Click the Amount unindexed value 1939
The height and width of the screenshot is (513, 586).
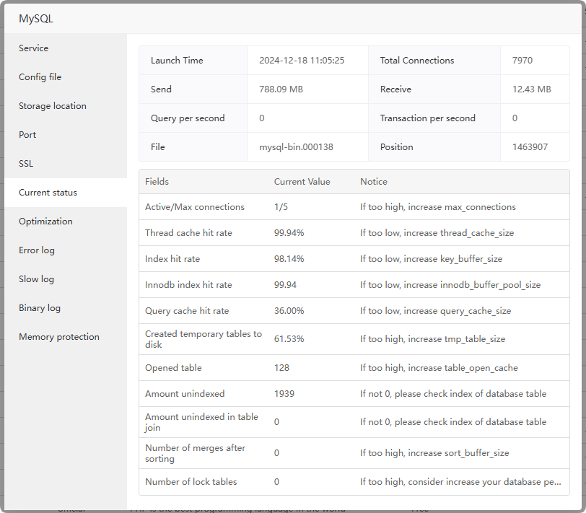(285, 394)
